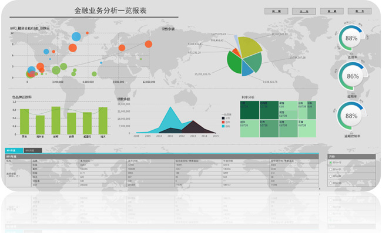Viewport: 382px width, 233px height.
Task: Click the largest blue bubble in the scatter chart
Action: pos(76,37)
